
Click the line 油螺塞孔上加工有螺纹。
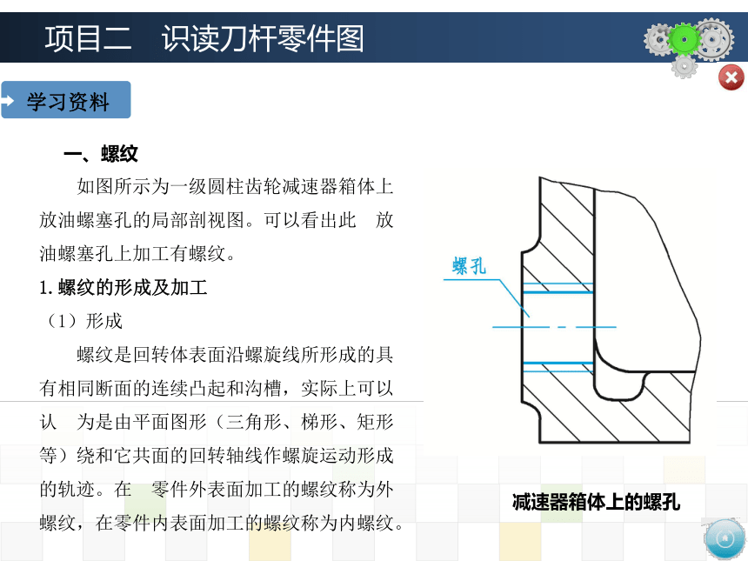coord(138,254)
